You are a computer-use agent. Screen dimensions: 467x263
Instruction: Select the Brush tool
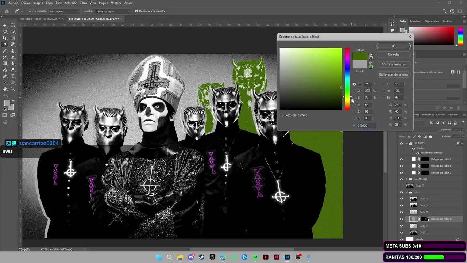pyautogui.click(x=5, y=51)
